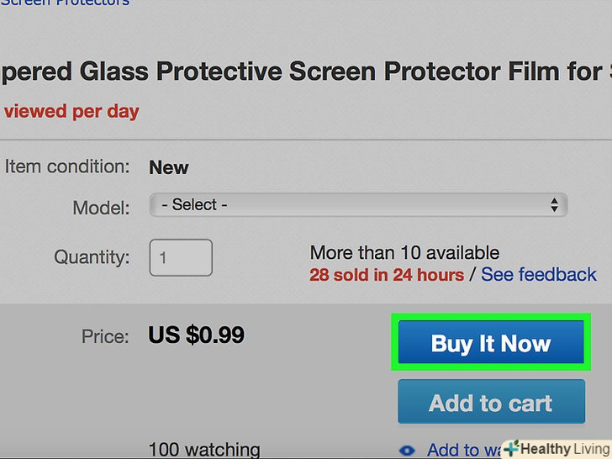Click the Model dropdown's up-down arrow

[x=554, y=204]
